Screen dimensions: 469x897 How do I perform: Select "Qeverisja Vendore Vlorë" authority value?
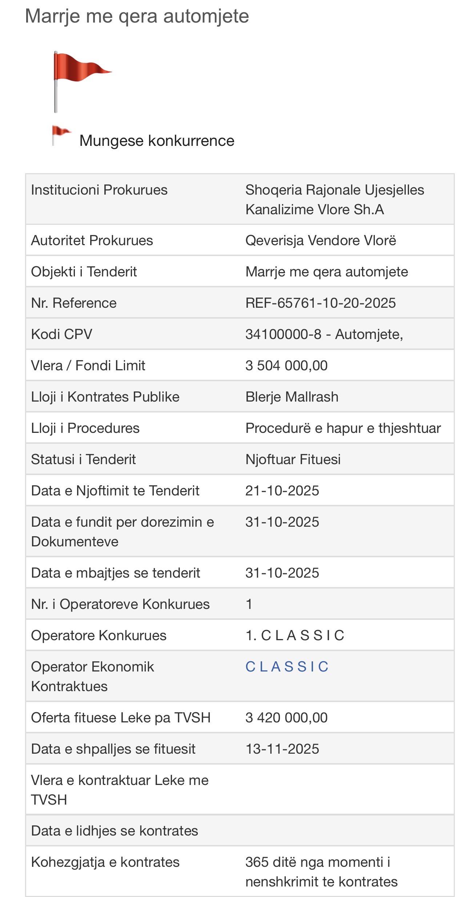click(321, 240)
